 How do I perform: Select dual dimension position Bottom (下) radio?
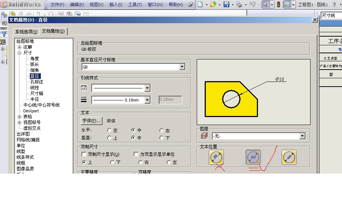[112, 162]
